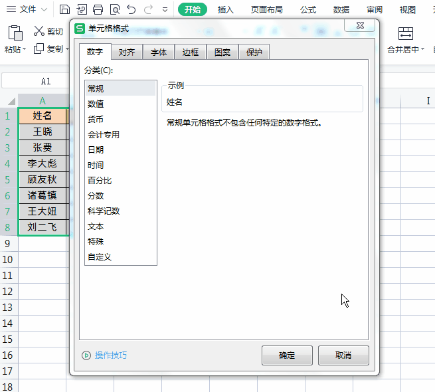
Task: Click cell containing 李大彪
Action: click(42, 163)
